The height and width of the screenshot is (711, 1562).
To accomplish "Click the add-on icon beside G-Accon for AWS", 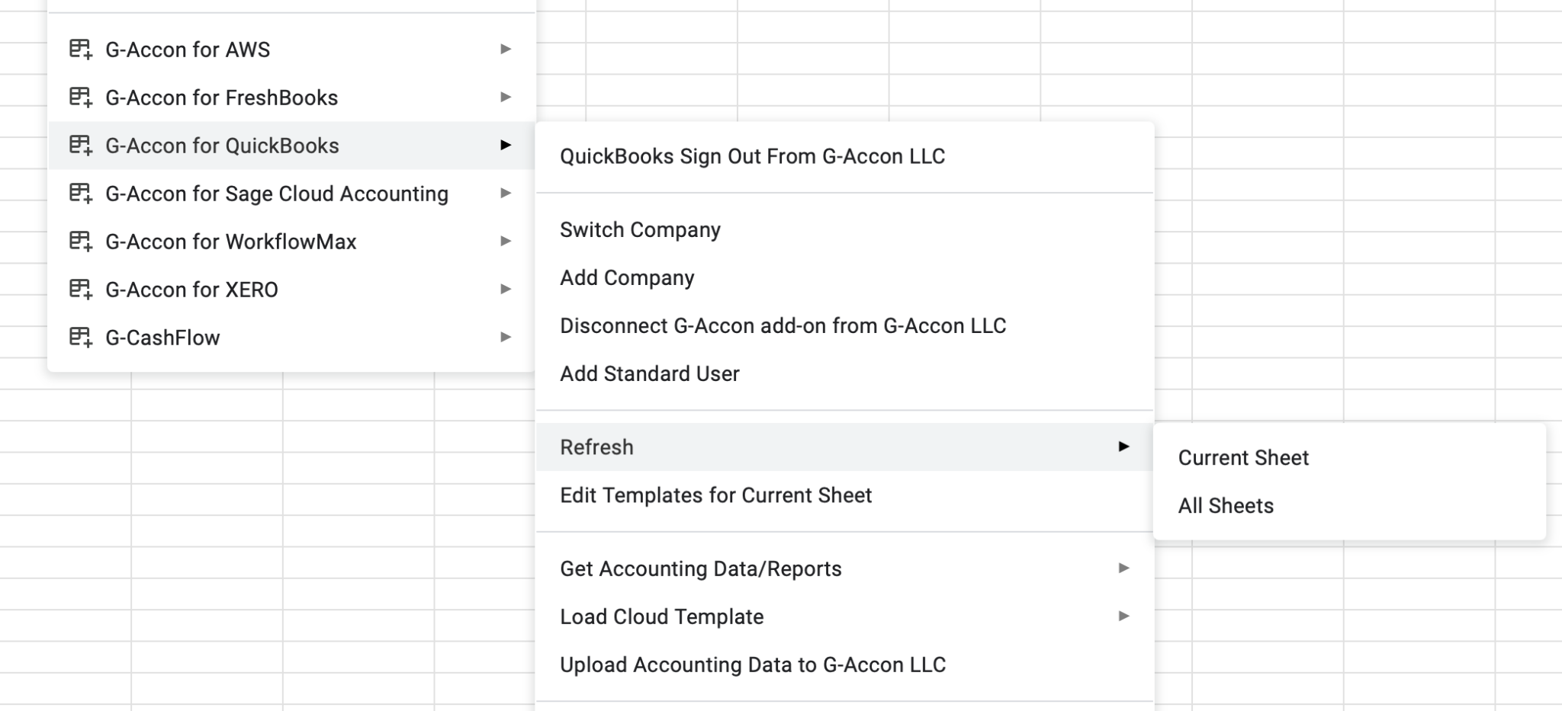I will click(81, 50).
